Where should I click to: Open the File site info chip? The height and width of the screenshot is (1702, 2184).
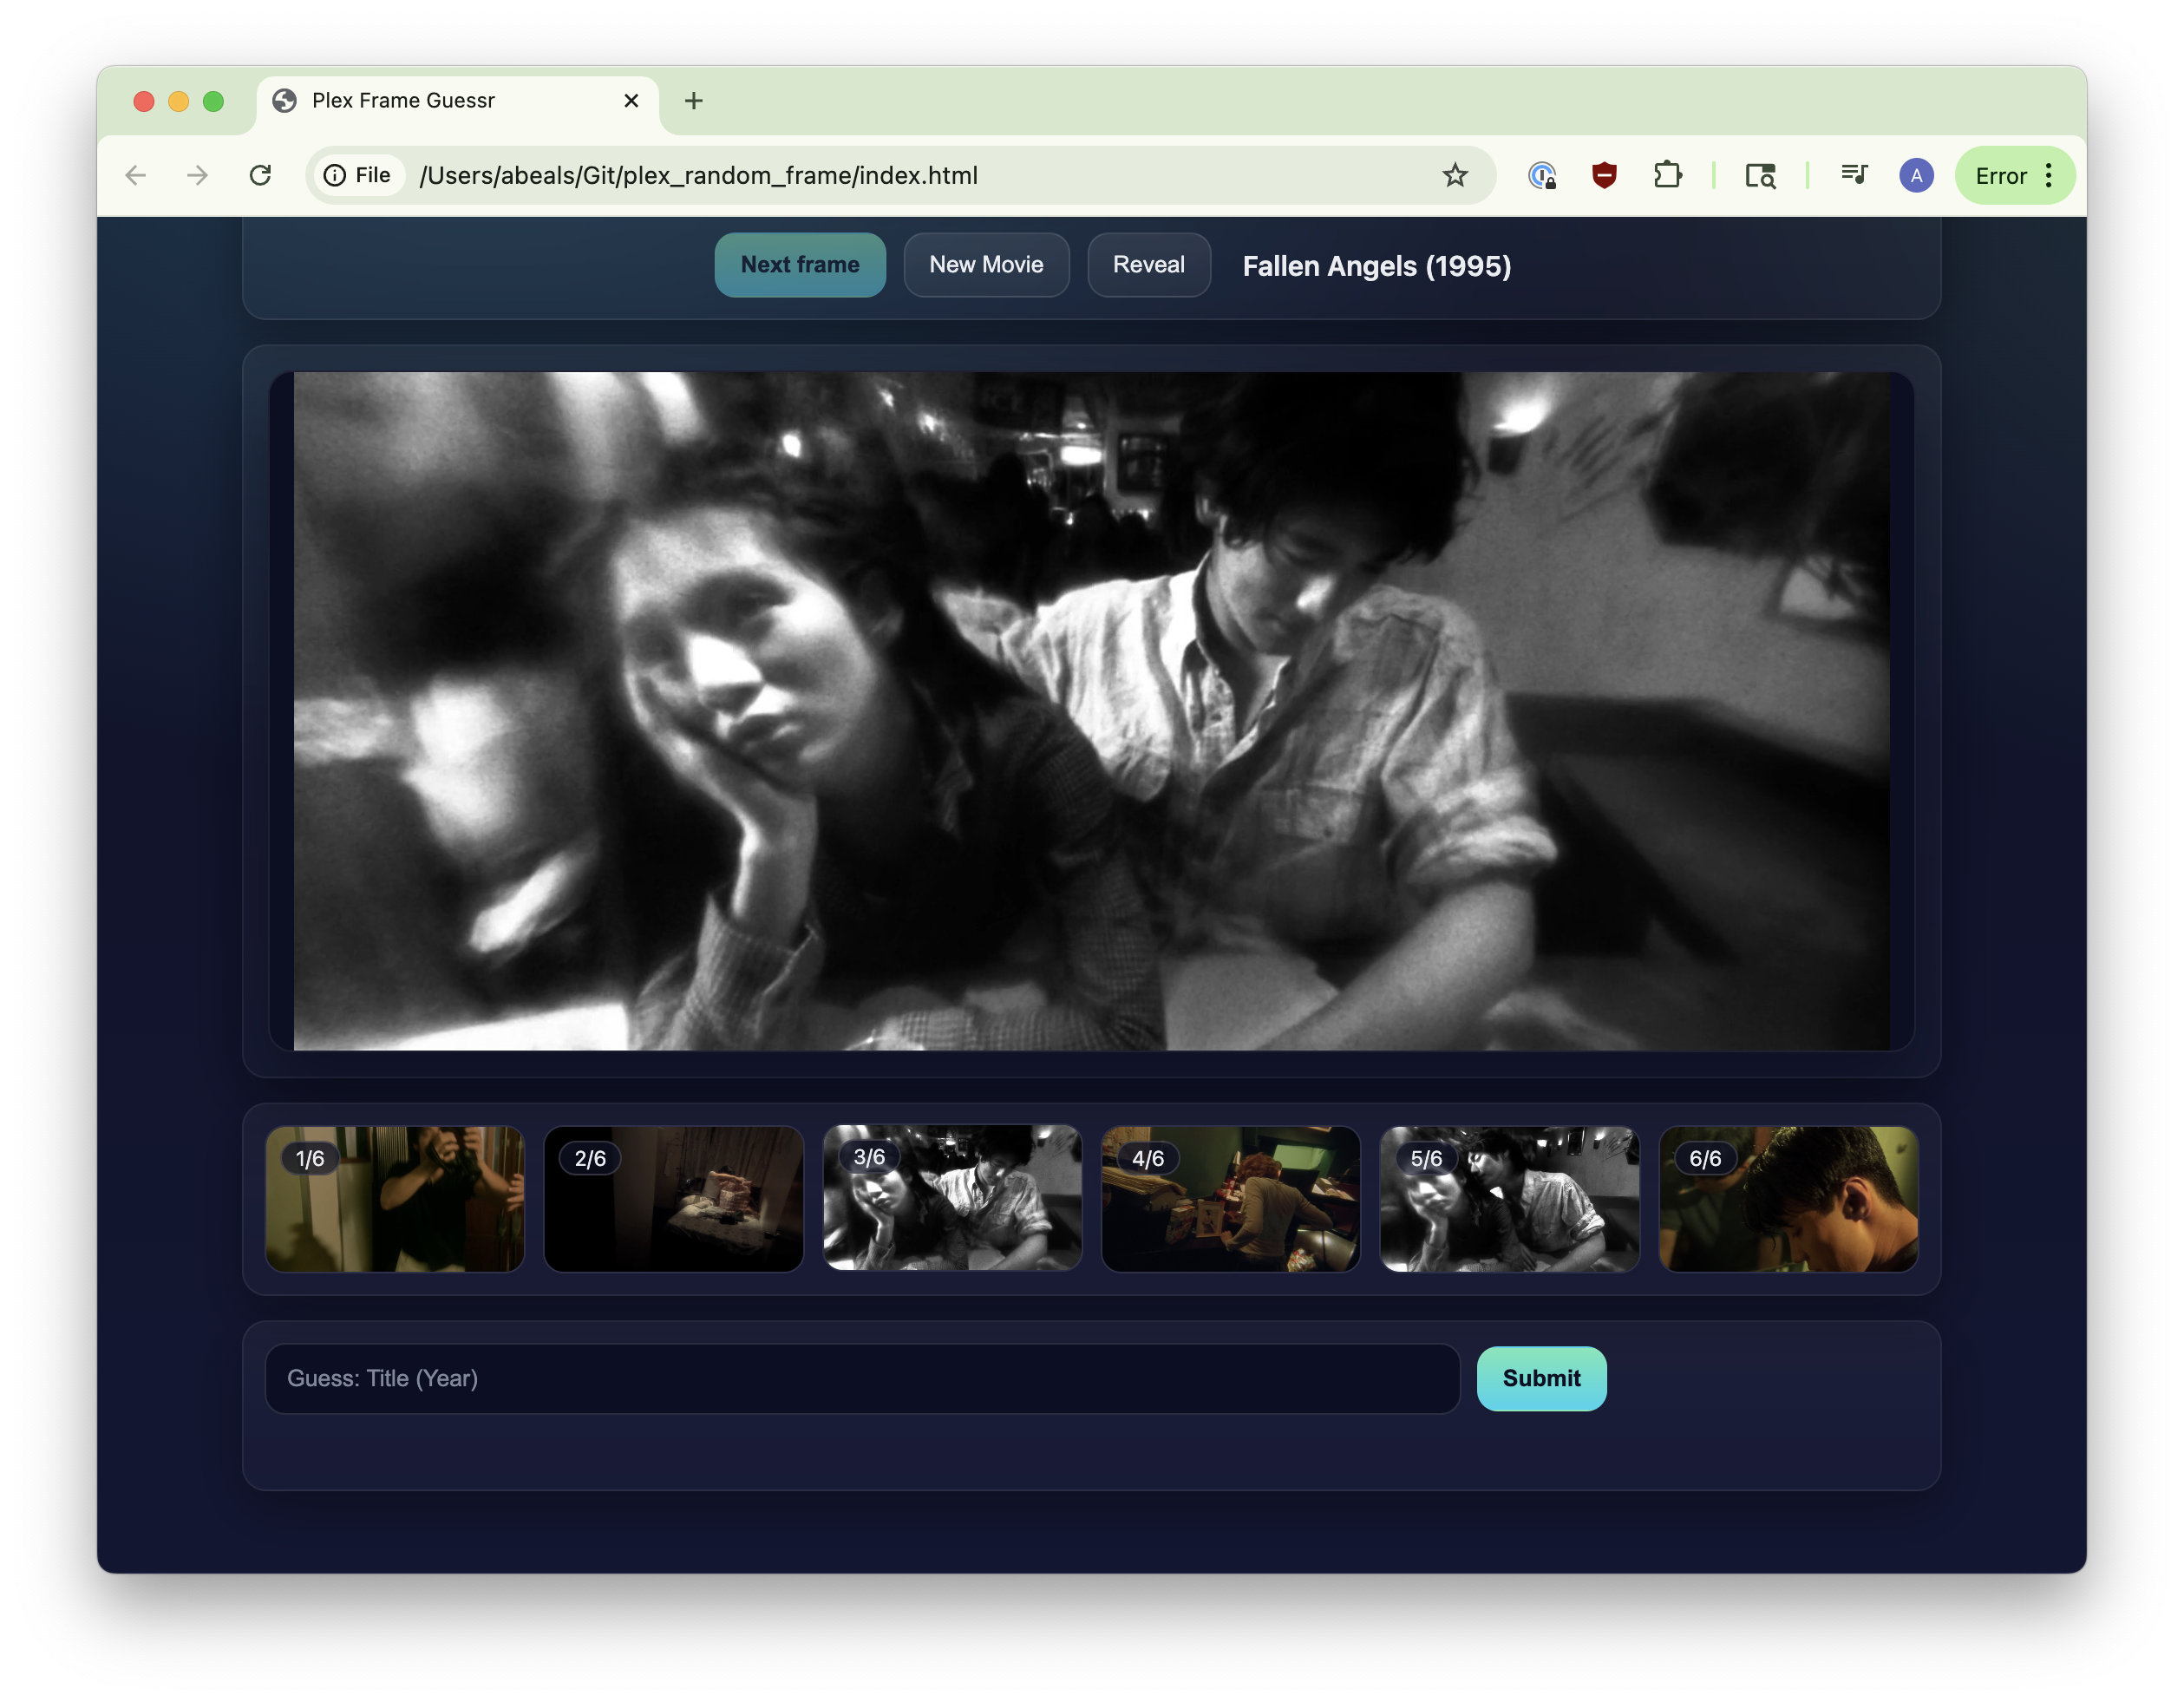point(358,176)
